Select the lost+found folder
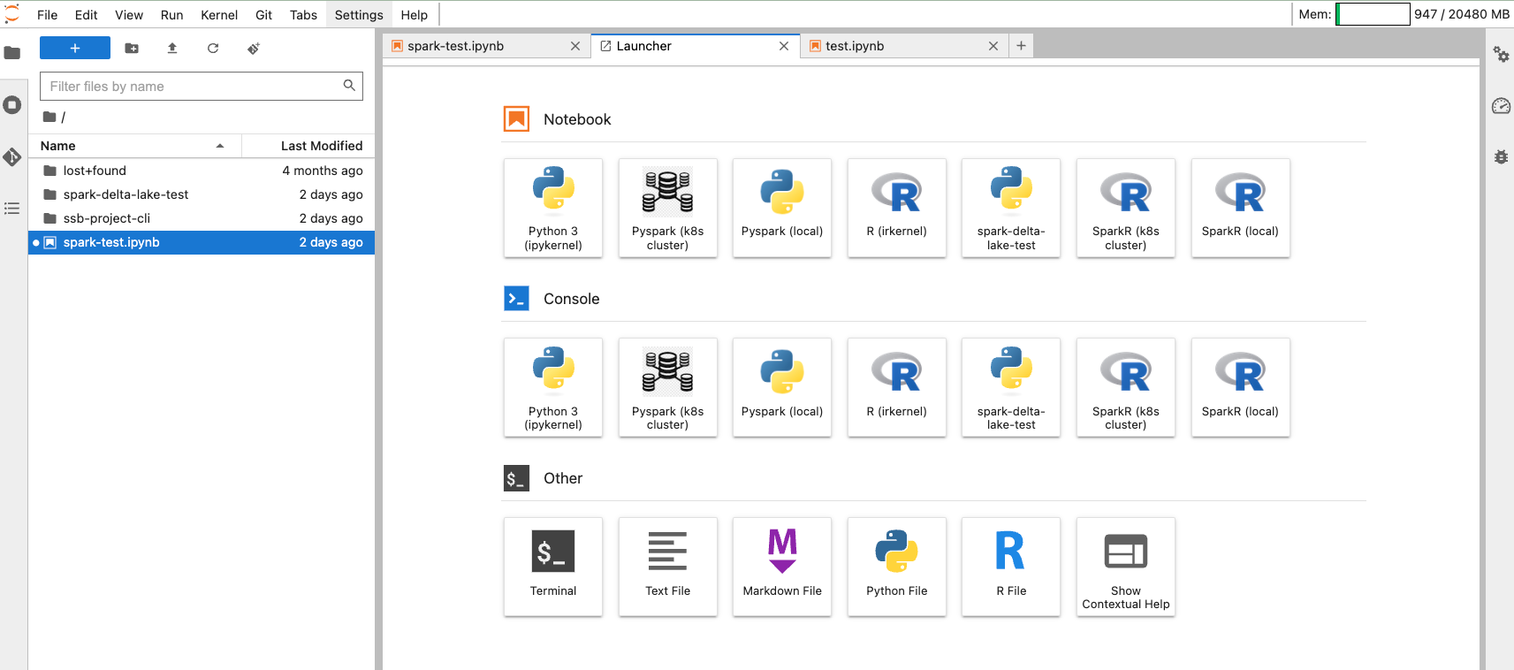 [202, 171]
